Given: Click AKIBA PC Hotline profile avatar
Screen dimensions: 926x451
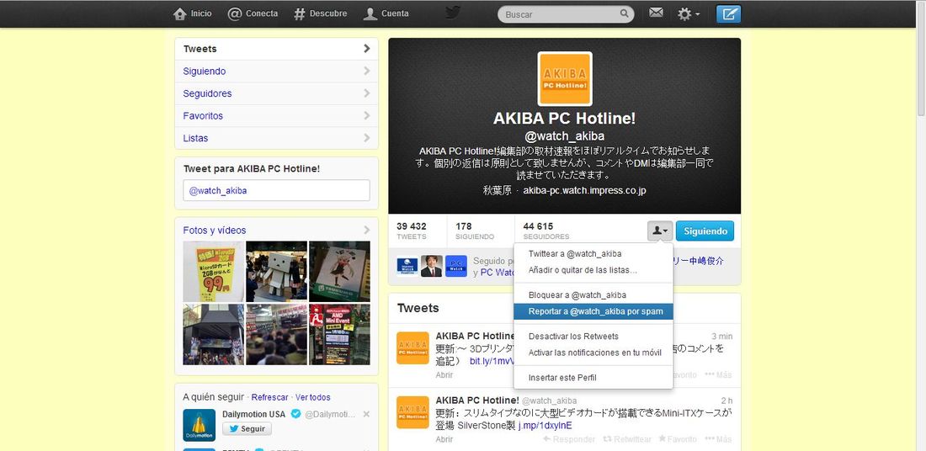Looking at the screenshot, I should pyautogui.click(x=565, y=79).
